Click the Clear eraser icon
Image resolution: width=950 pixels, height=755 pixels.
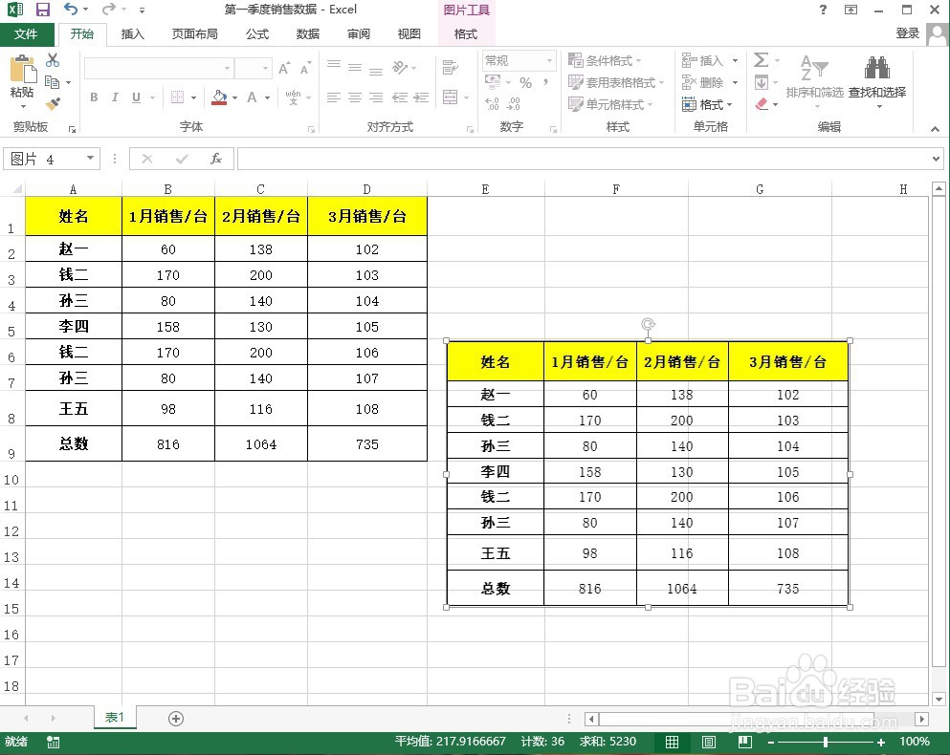pos(762,104)
